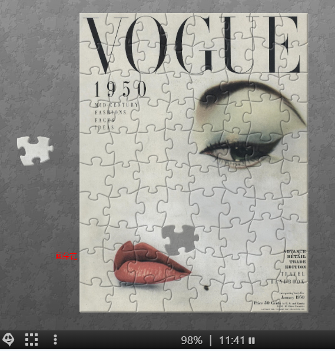
Task: Click the Jigsaw Planet logo icon
Action: tap(8, 339)
